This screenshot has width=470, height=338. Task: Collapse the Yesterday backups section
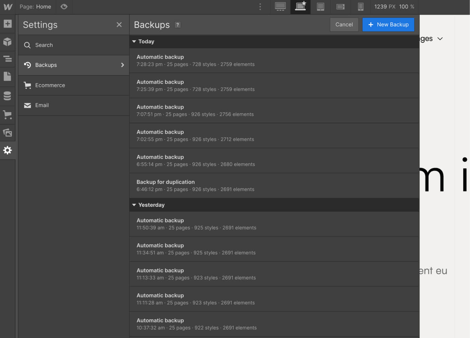point(134,205)
